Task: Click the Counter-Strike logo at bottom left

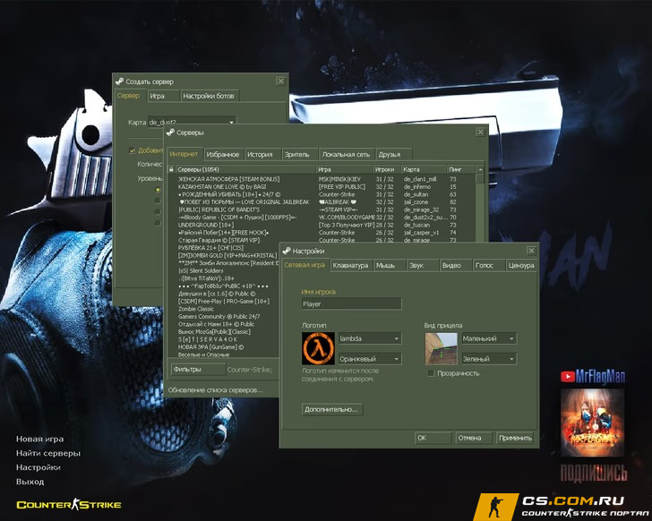Action: click(69, 505)
